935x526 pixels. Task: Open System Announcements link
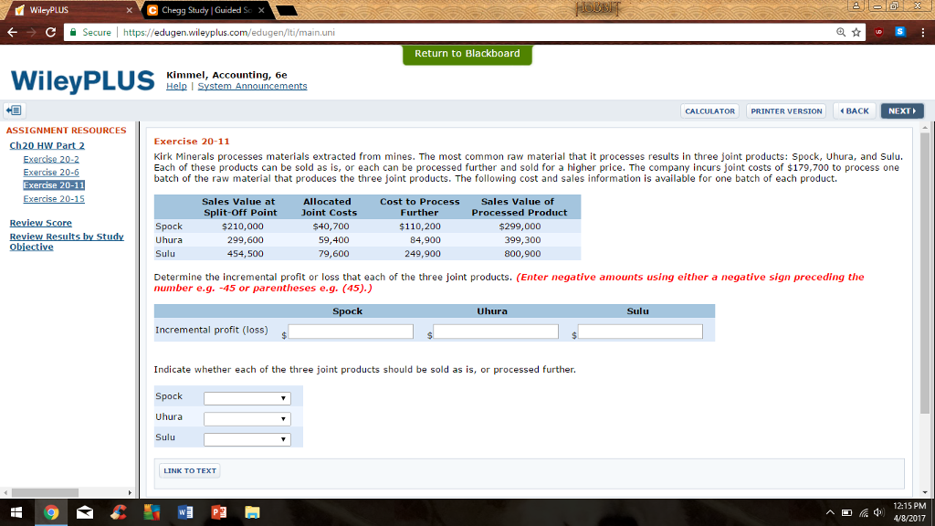click(252, 86)
